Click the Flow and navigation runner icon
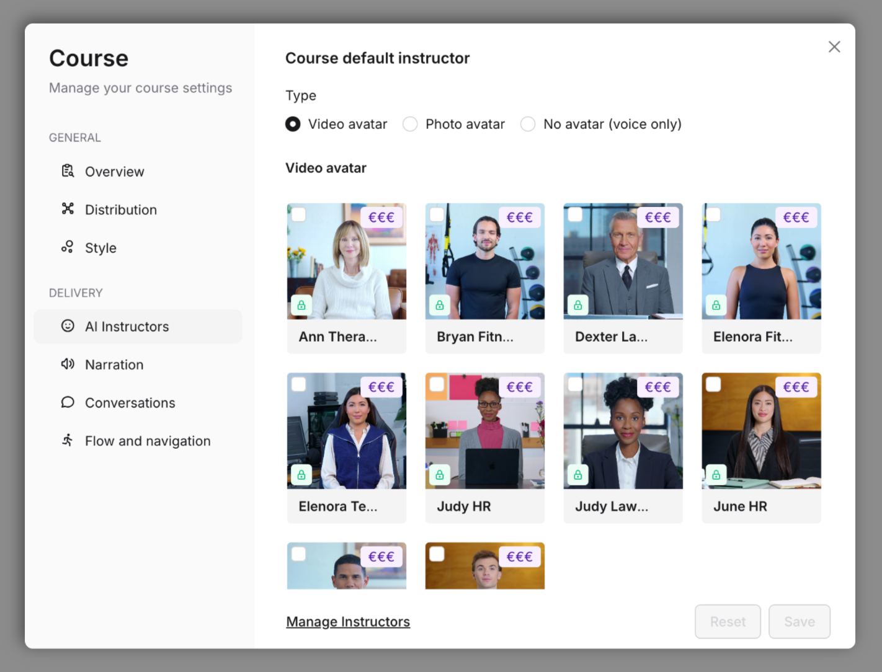The height and width of the screenshot is (672, 882). (68, 440)
